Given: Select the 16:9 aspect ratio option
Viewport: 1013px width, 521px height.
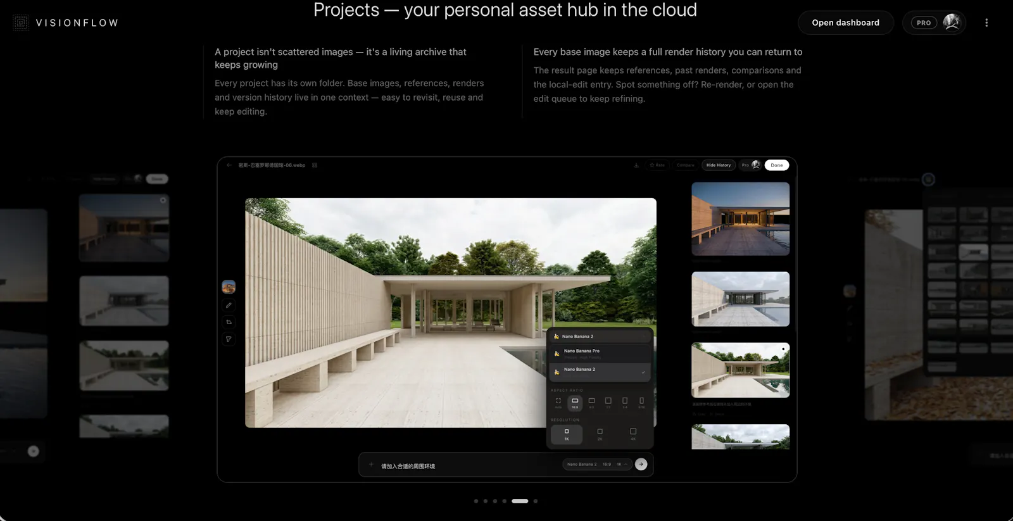Looking at the screenshot, I should [575, 403].
